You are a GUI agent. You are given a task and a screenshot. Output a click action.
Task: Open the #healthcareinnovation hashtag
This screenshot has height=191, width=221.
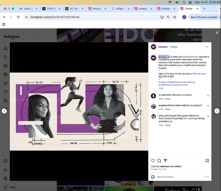pyautogui.click(x=170, y=85)
